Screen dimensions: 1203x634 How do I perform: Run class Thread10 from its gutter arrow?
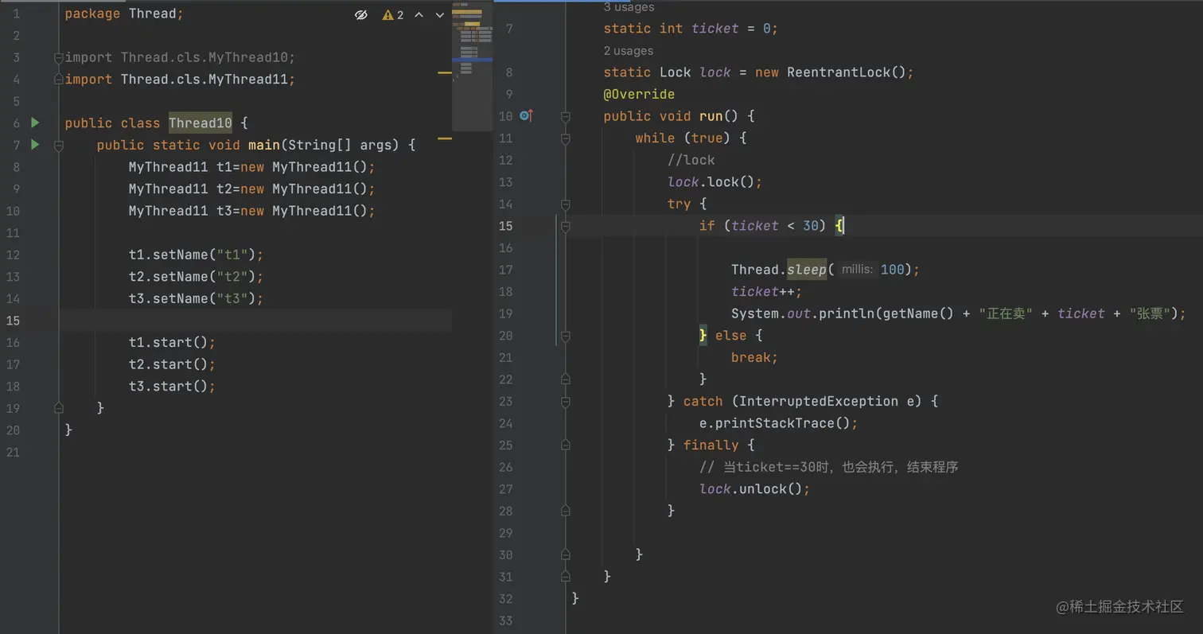point(35,123)
